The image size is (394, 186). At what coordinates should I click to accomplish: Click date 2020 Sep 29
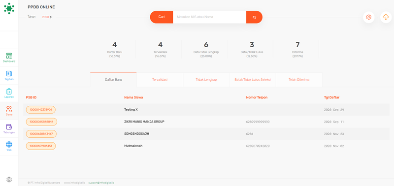tap(334, 110)
